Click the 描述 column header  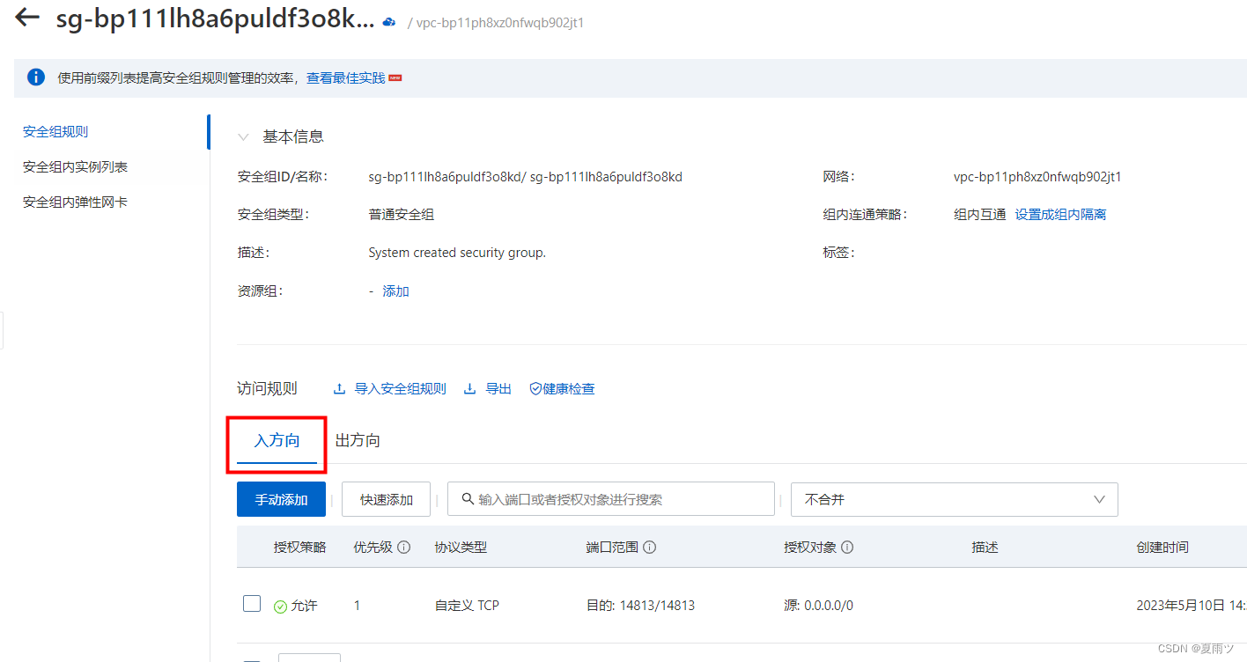tap(985, 547)
